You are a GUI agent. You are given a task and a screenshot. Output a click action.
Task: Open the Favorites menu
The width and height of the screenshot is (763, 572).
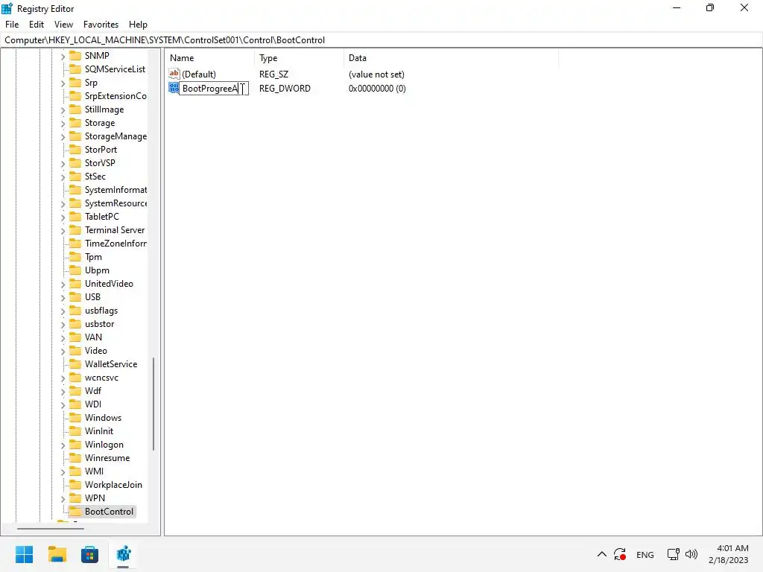[x=101, y=25]
